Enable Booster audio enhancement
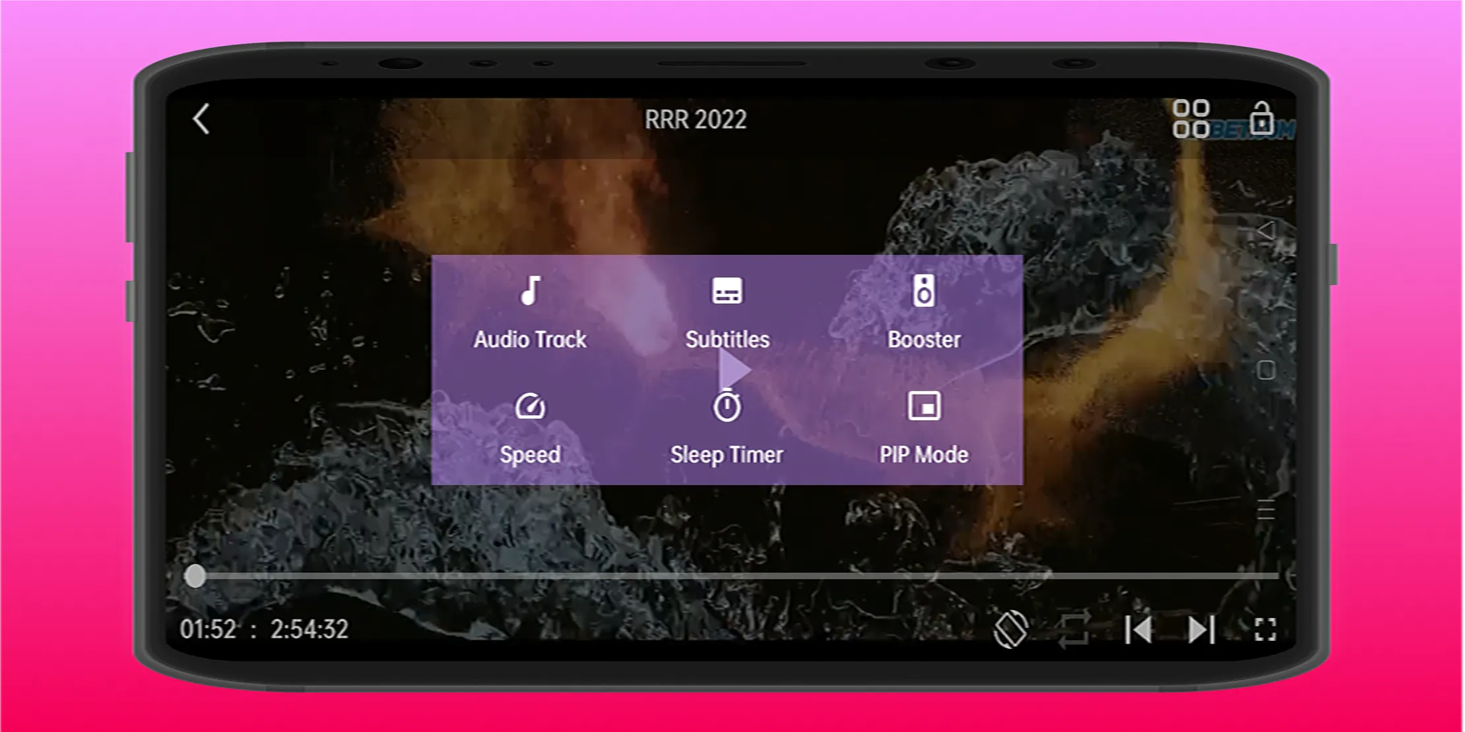 pyautogui.click(x=923, y=313)
